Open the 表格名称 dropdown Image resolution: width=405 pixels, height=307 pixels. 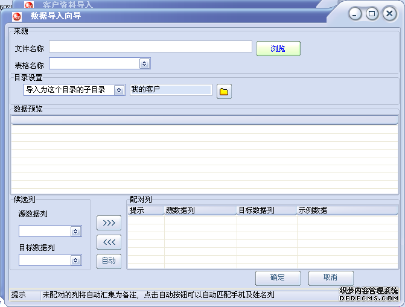point(144,63)
